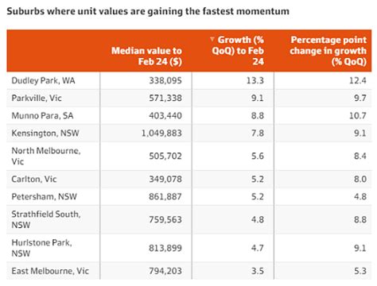The height and width of the screenshot is (286, 377).
Task: Click Percentage point change in growth header
Action: pyautogui.click(x=328, y=51)
